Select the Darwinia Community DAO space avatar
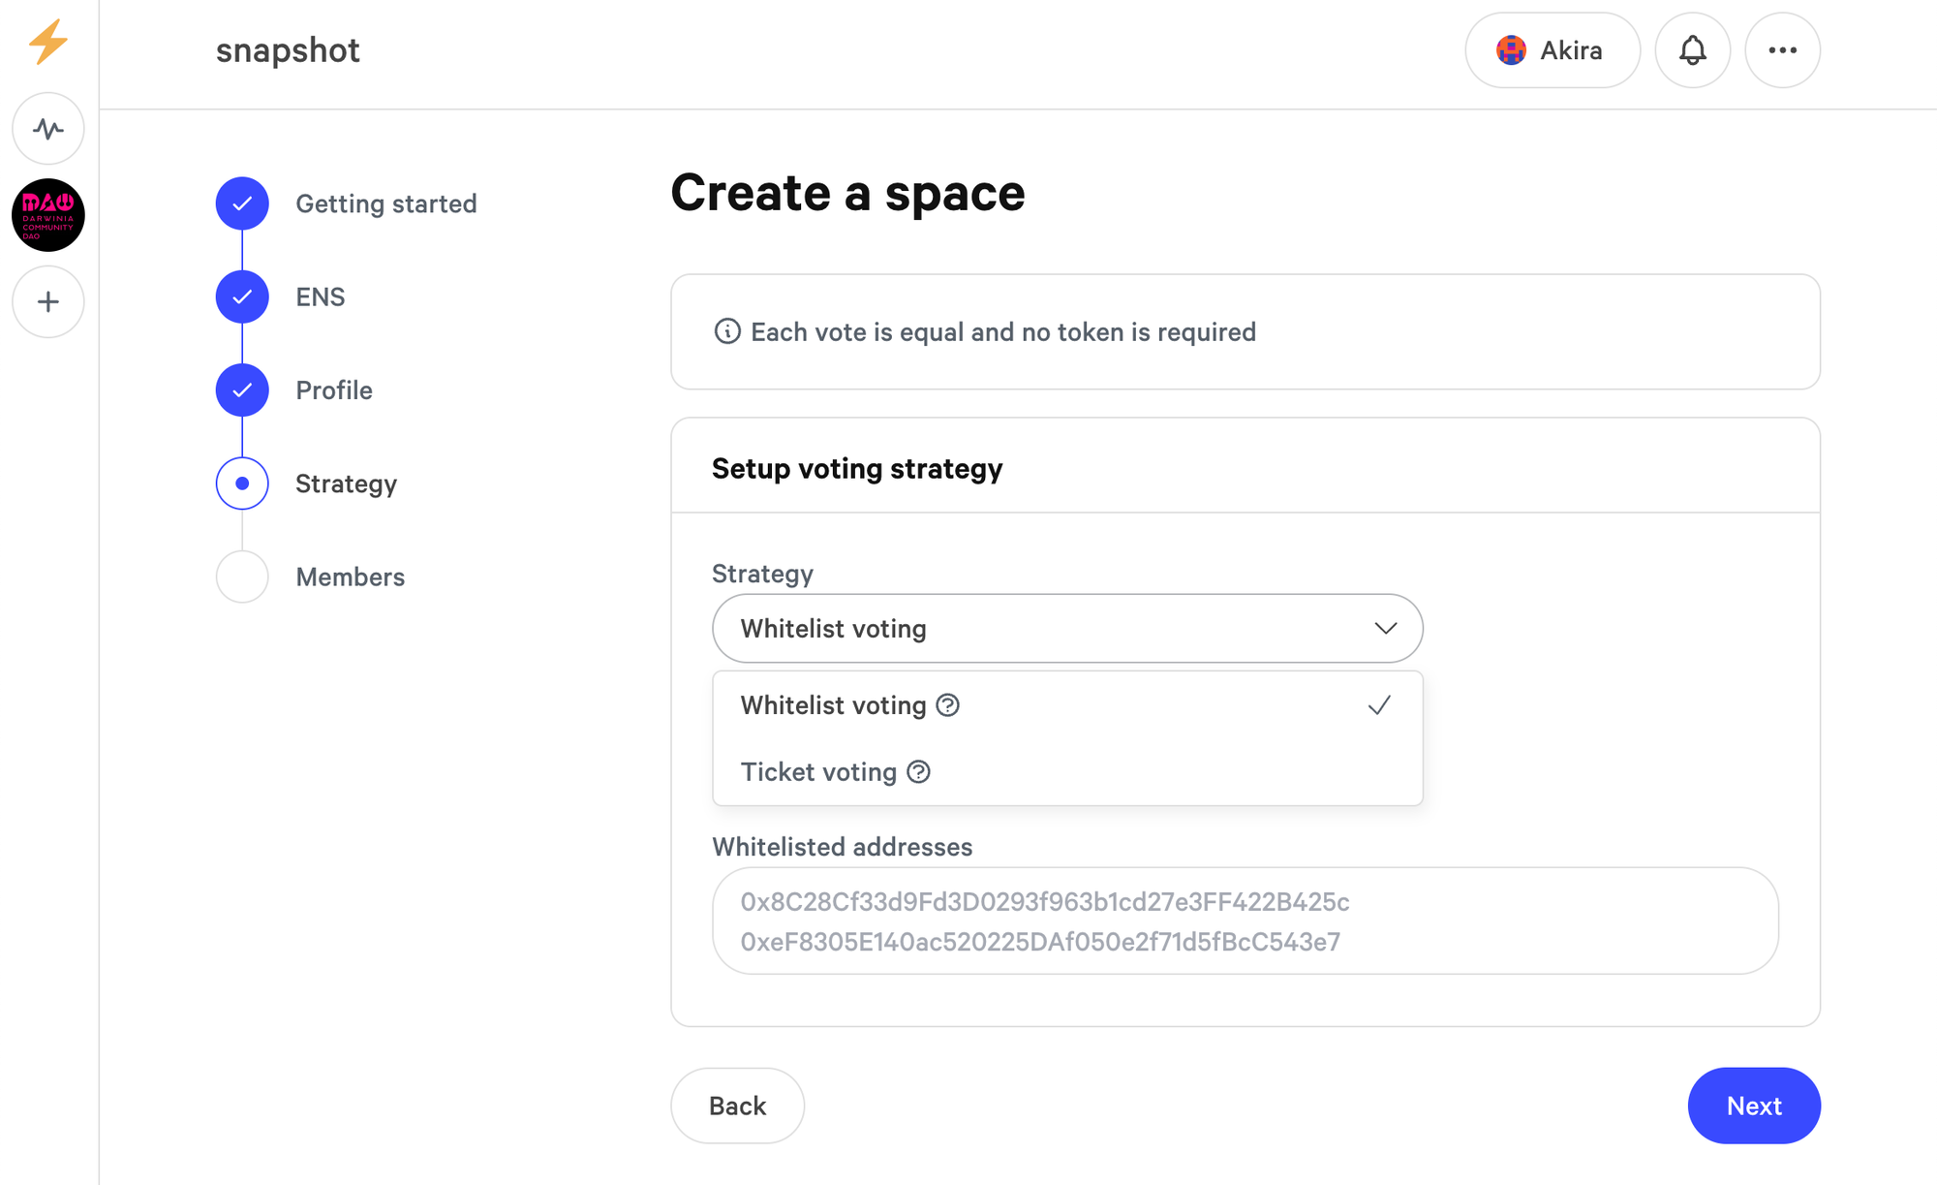1937x1185 pixels. point(47,215)
